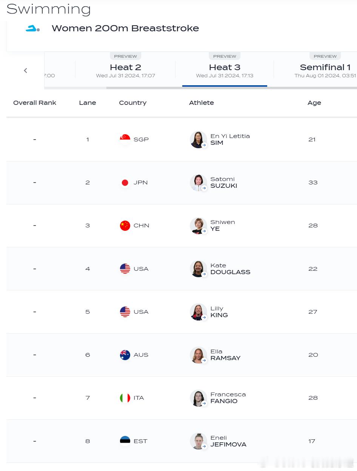Click the Italy flag icon
357x471 pixels.
click(125, 398)
